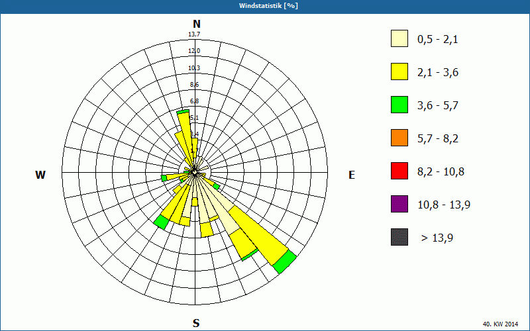Click the orange 5,7 - 8,2 legend swatch
Screen dimensions: 530x331
pyautogui.click(x=399, y=138)
